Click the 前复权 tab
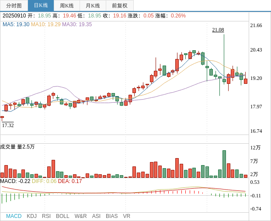 pos(120,6)
